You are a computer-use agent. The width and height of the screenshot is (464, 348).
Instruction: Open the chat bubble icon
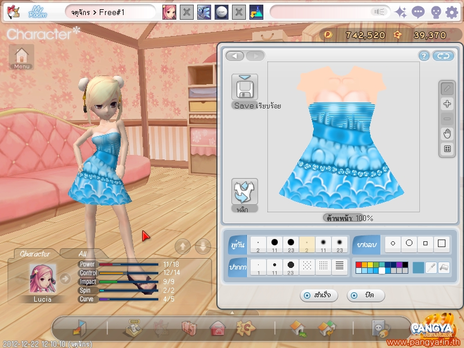(x=418, y=12)
